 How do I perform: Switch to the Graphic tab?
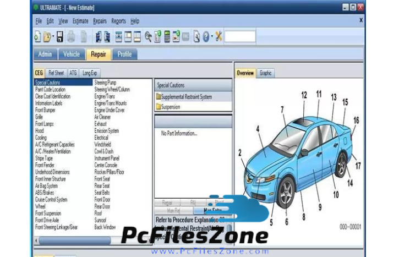click(265, 73)
